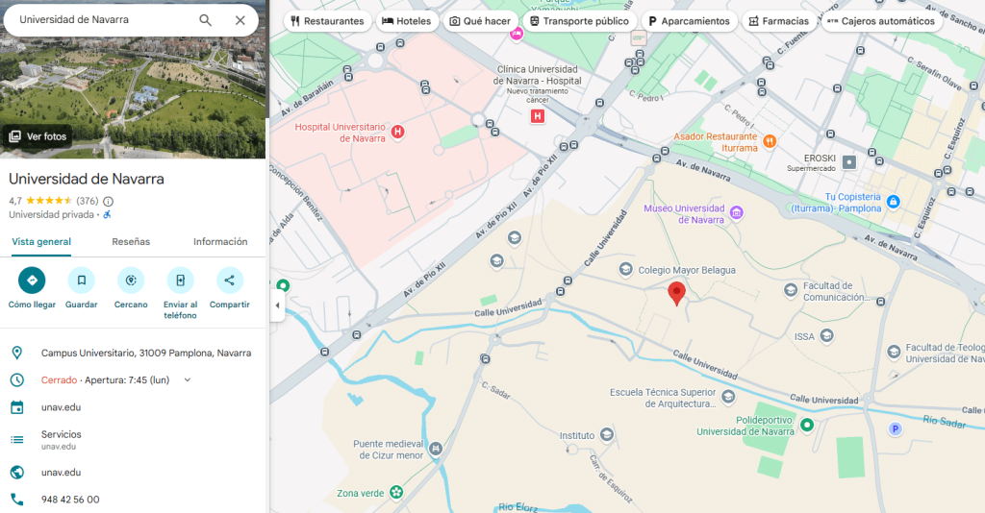Click Cómo llegar directions icon
The width and height of the screenshot is (985, 513).
pos(32,281)
